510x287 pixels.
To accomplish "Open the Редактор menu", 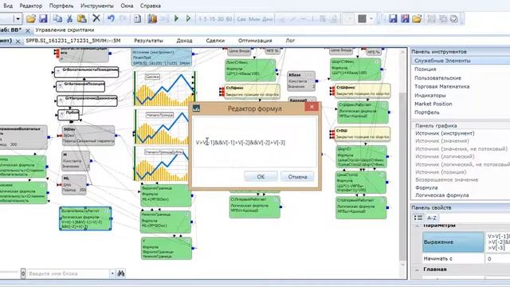I will (x=31, y=6).
